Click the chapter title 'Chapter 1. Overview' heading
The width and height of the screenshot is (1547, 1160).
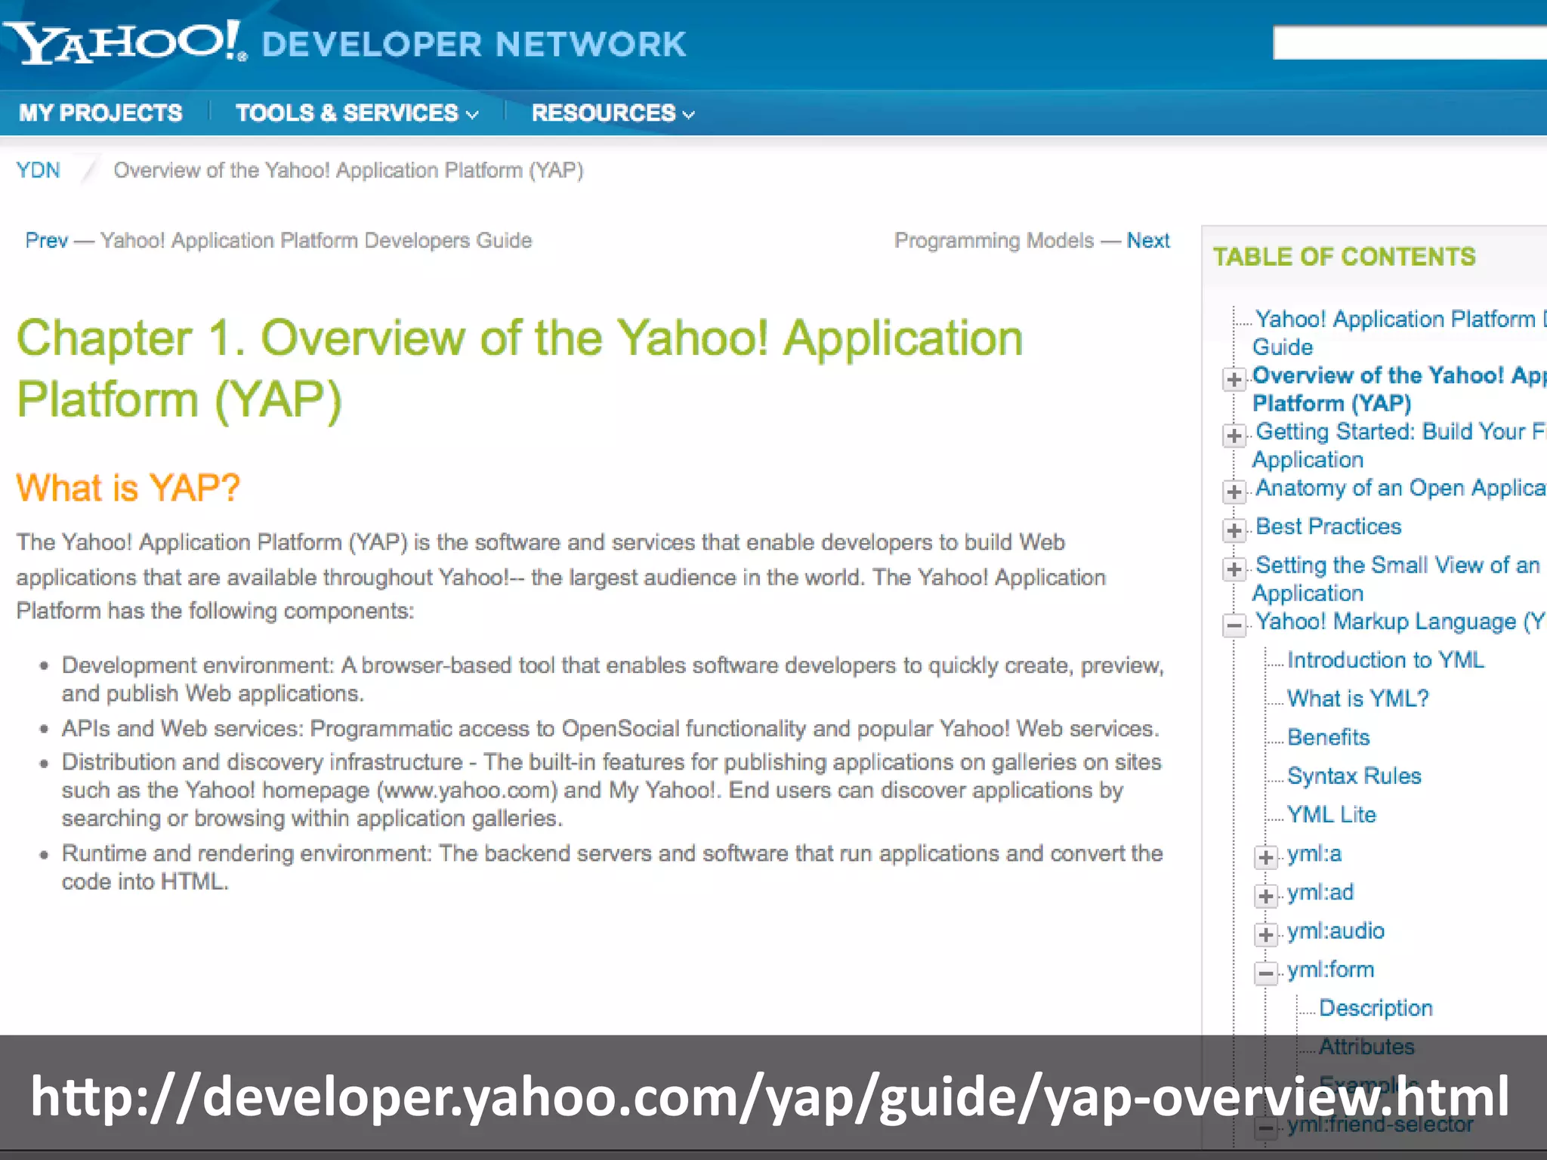[520, 369]
